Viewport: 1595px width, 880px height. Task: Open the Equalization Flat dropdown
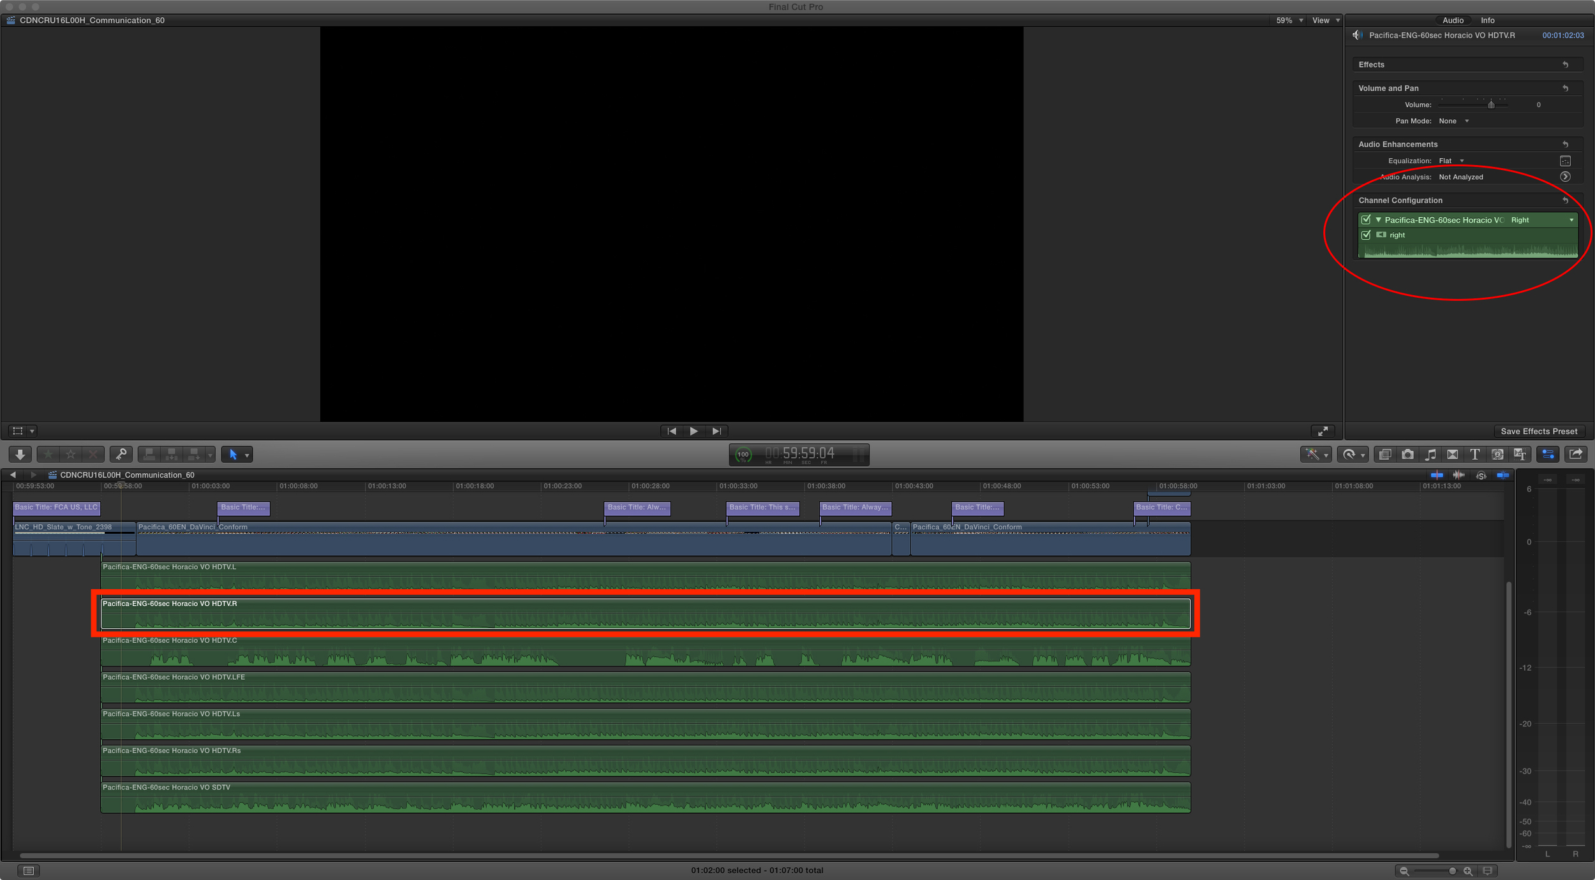pos(1451,161)
